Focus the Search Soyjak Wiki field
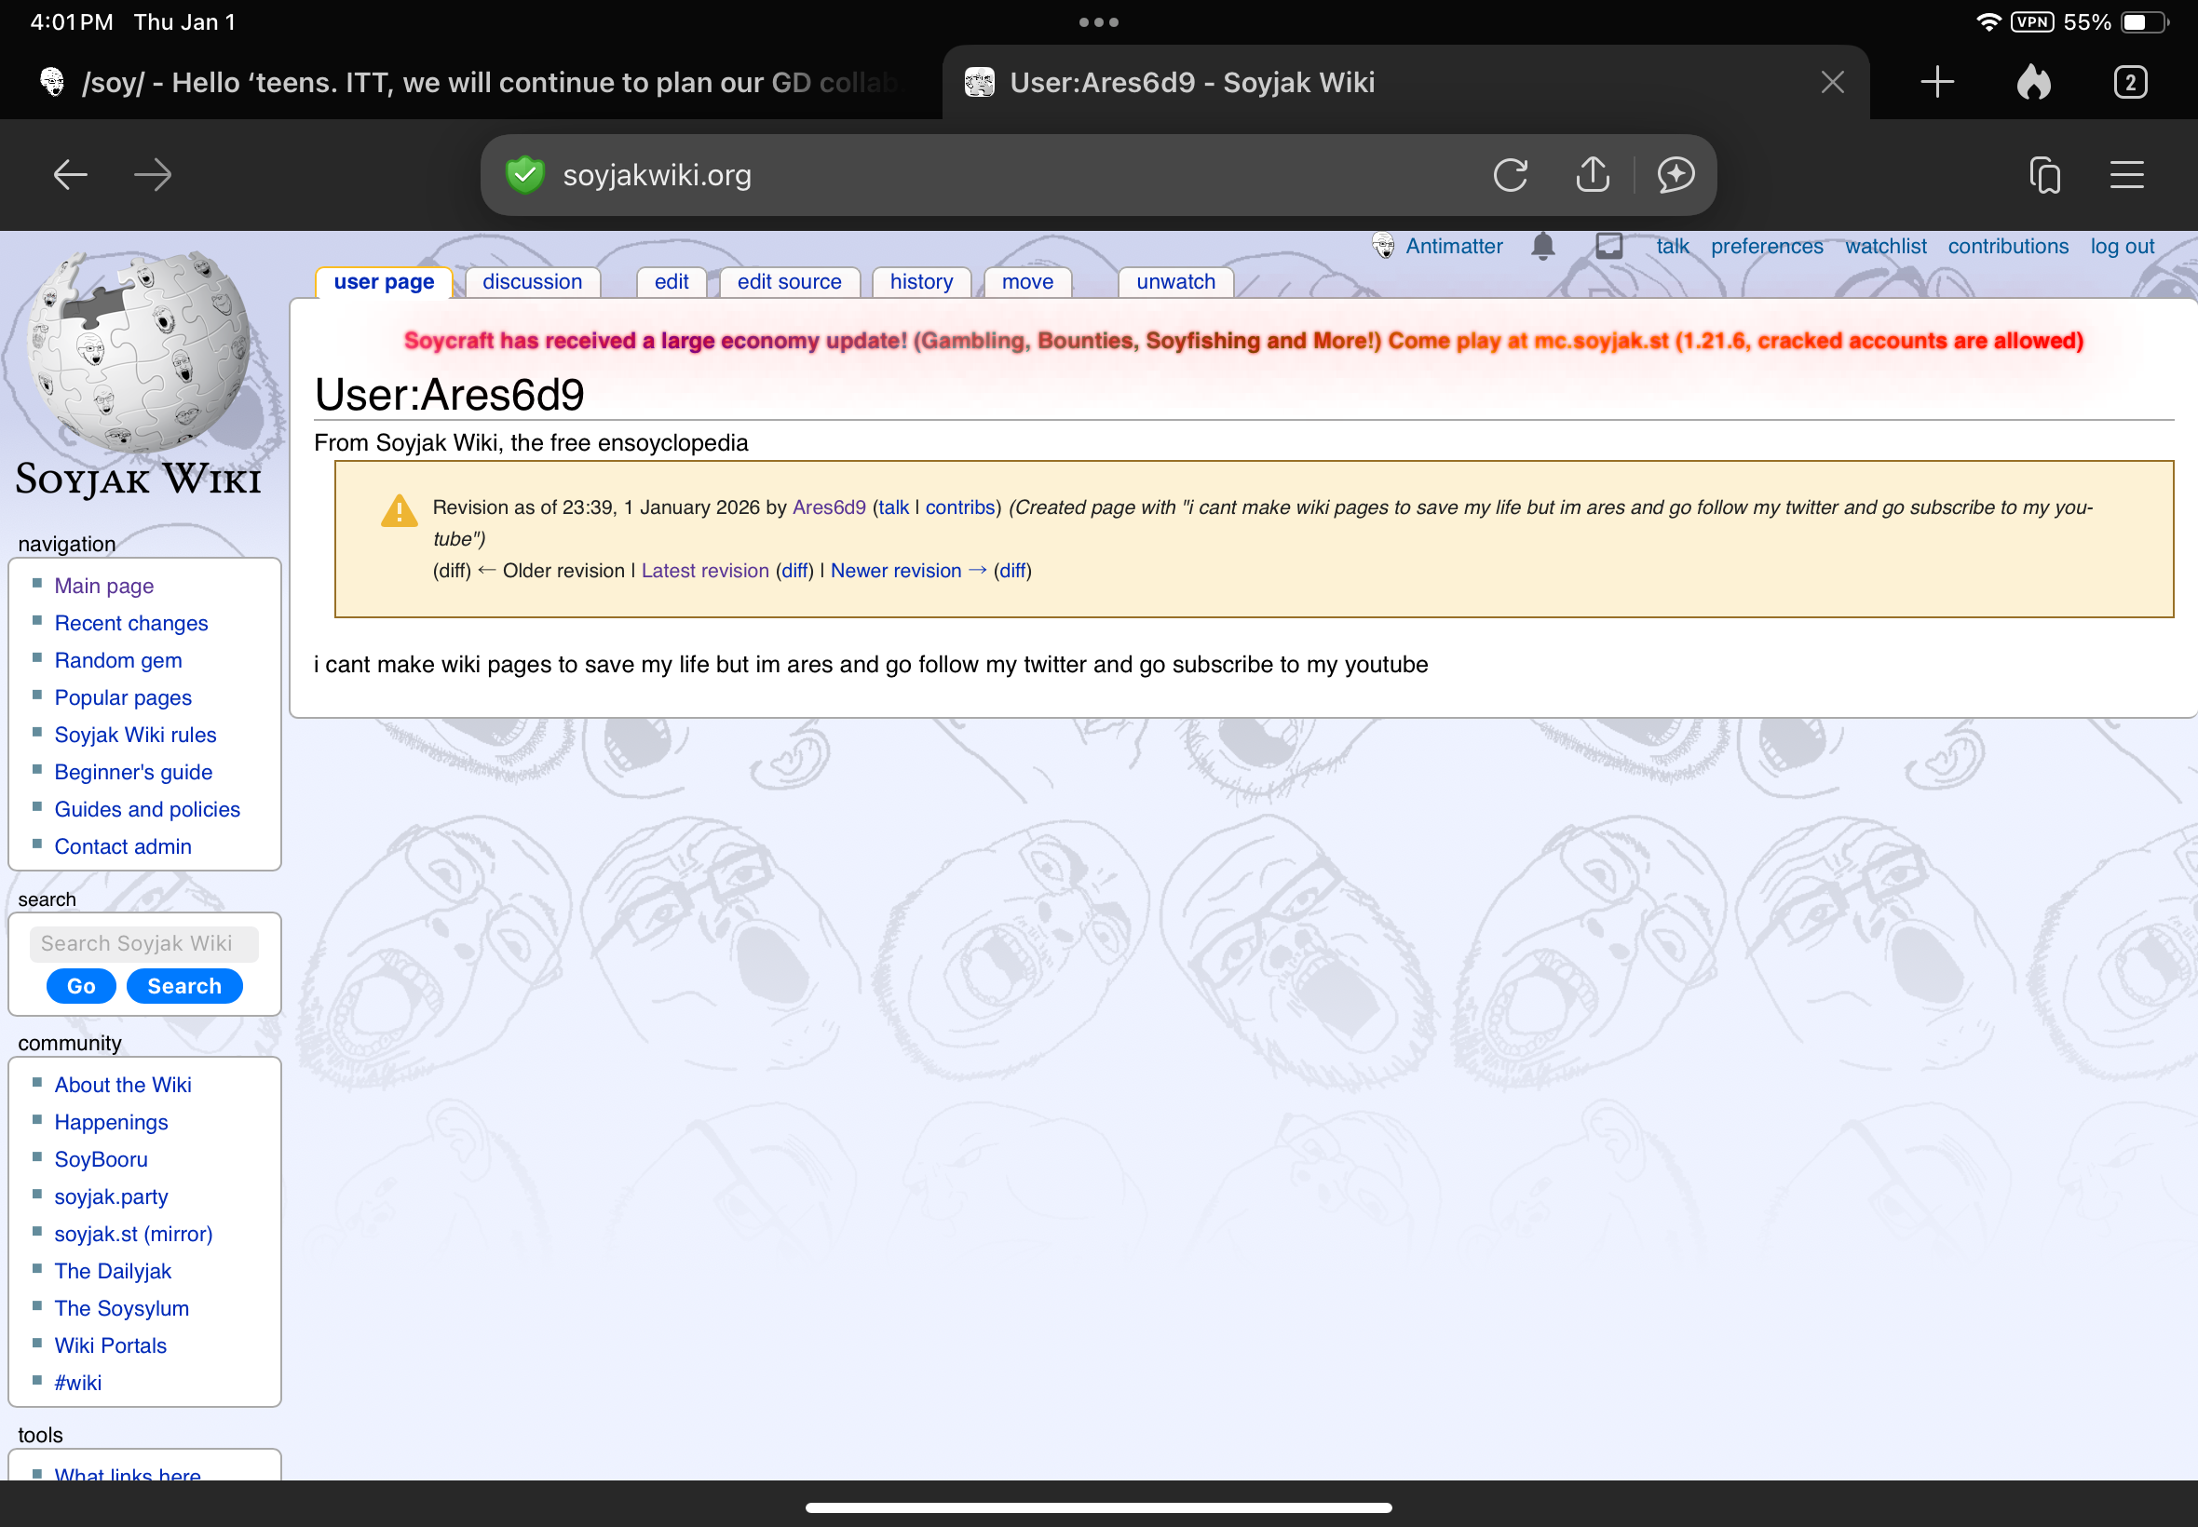 pos(143,944)
